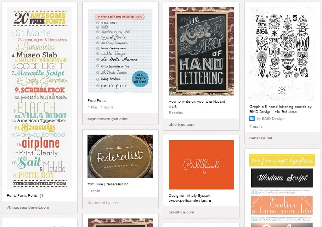The height and width of the screenshot is (227, 322).
Task: Visit chic-type.com source link
Action: pyautogui.click(x=182, y=125)
